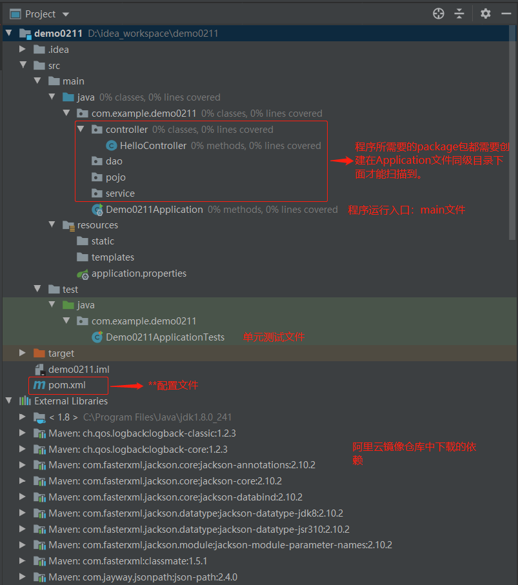Viewport: 518px width, 585px height.
Task: Select the Demo0211ApplicationTests file
Action: click(x=170, y=337)
